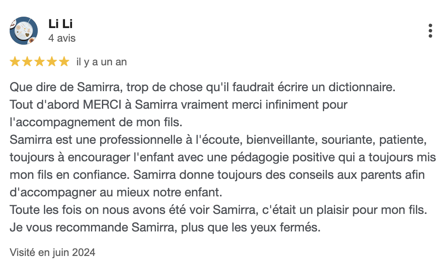
Task: Click the fourth yellow rating star
Action: point(52,62)
